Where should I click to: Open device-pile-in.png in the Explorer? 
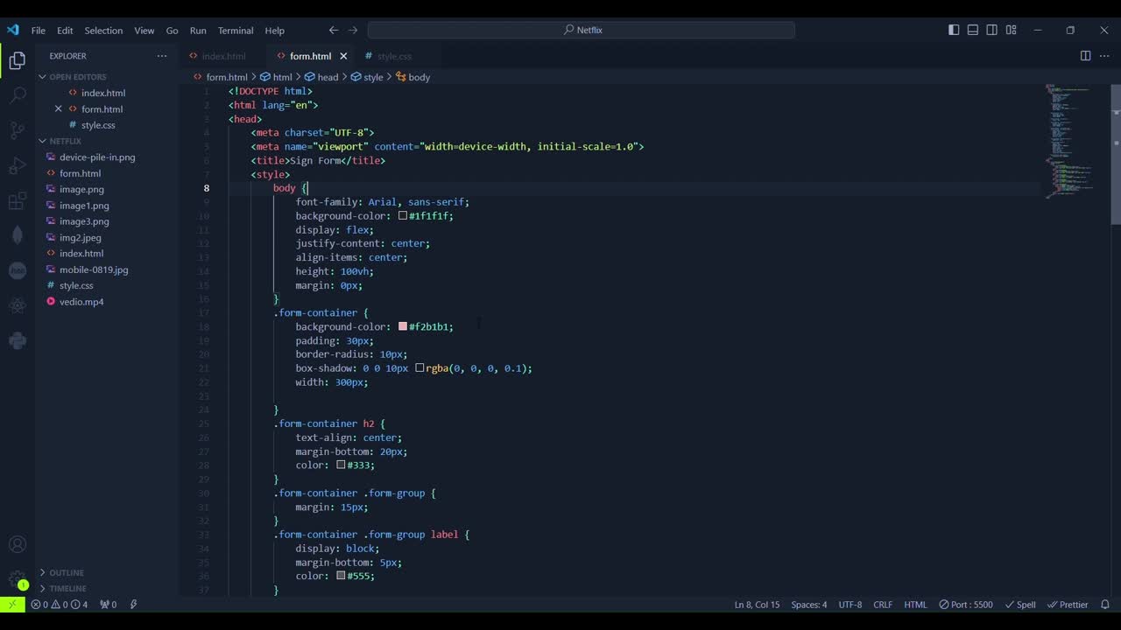(x=97, y=157)
